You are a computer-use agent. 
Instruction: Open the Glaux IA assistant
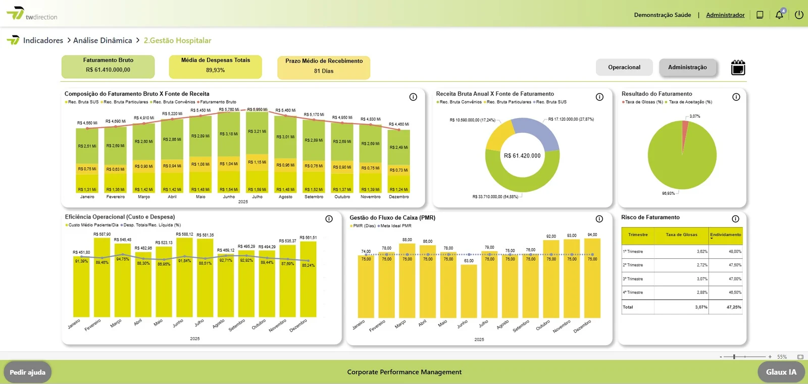point(781,372)
